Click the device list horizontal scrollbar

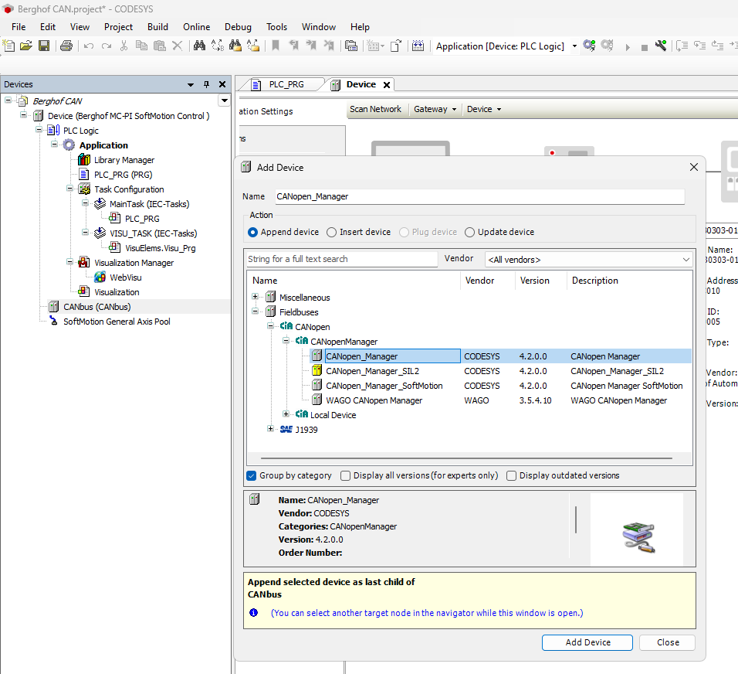(x=466, y=458)
